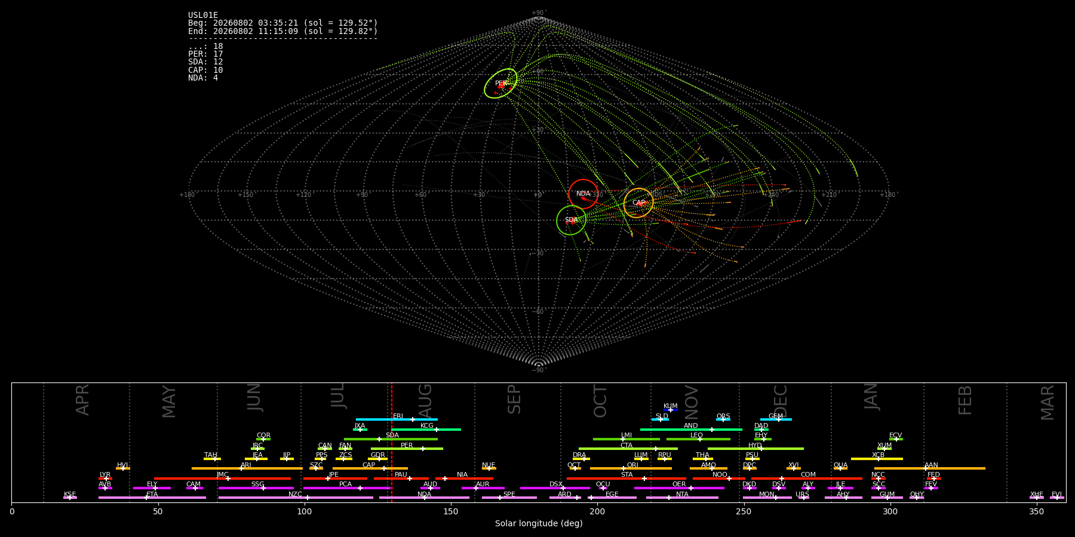Click the AUG month label
Image resolution: width=1075 pixels, height=537 pixels.
point(425,401)
